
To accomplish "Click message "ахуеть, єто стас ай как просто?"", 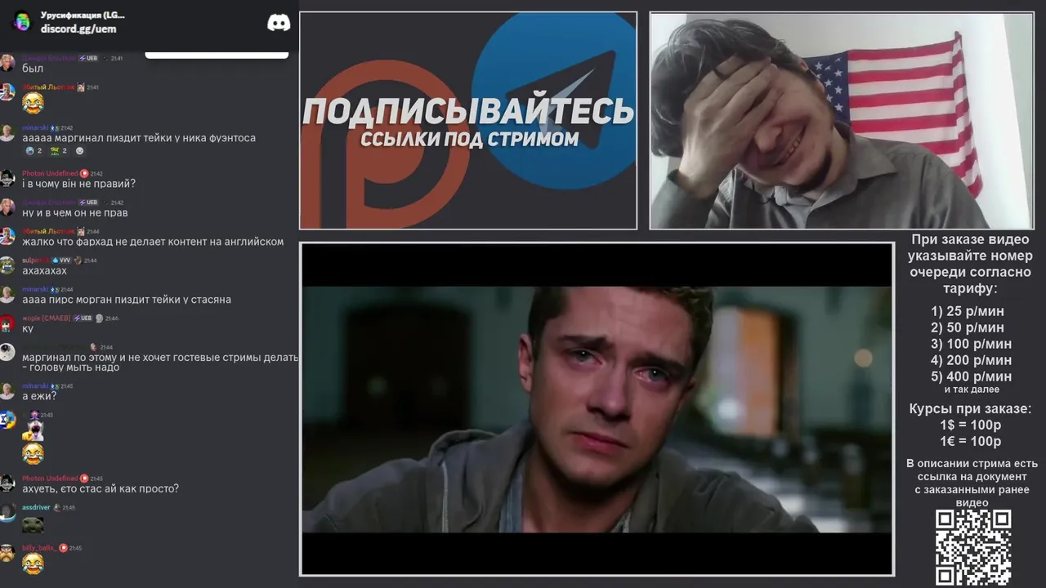I will 101,488.
